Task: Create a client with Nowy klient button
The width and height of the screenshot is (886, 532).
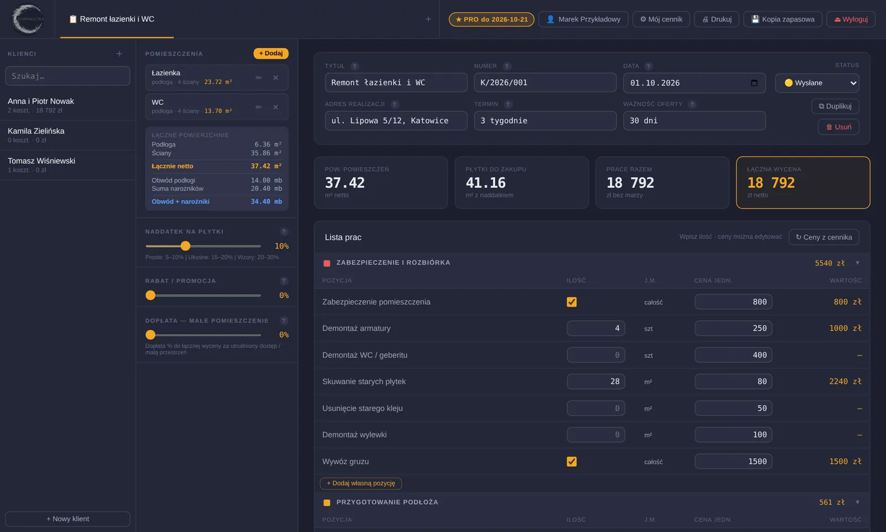Action: click(x=68, y=519)
